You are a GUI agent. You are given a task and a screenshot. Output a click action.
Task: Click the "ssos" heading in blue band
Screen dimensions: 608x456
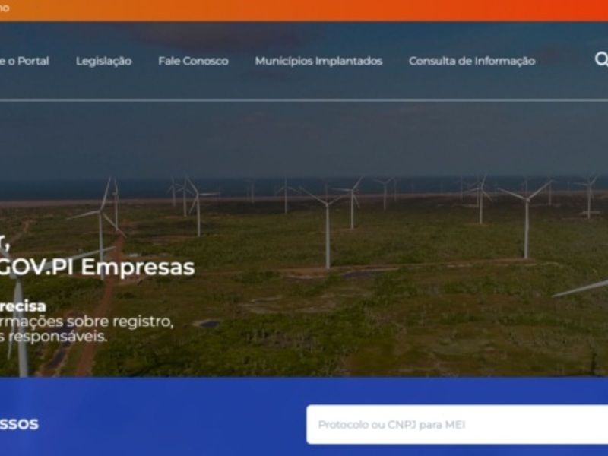coord(19,423)
